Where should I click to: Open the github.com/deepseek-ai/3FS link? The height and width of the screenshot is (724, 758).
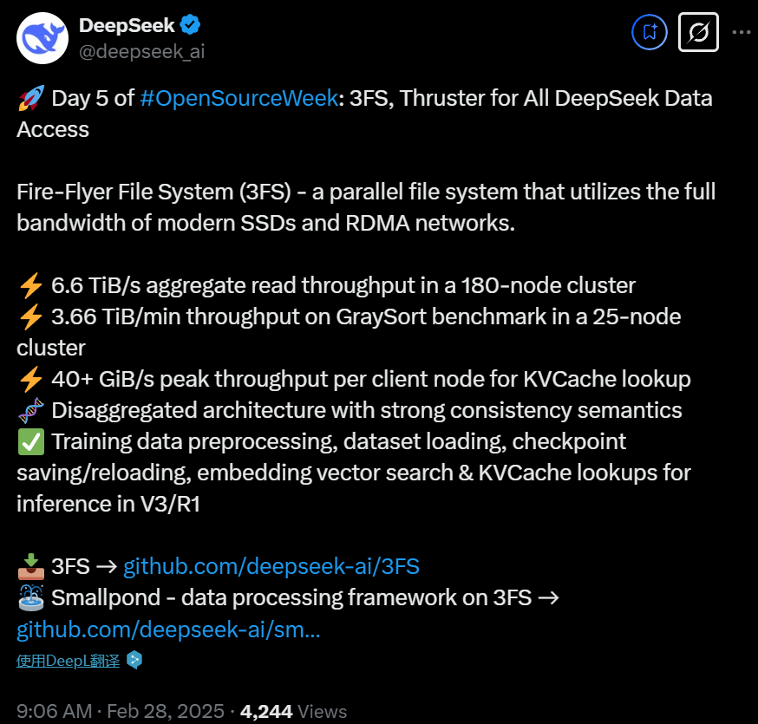click(x=271, y=567)
